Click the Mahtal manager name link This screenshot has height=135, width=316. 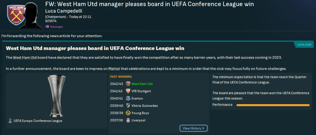(x=114, y=69)
